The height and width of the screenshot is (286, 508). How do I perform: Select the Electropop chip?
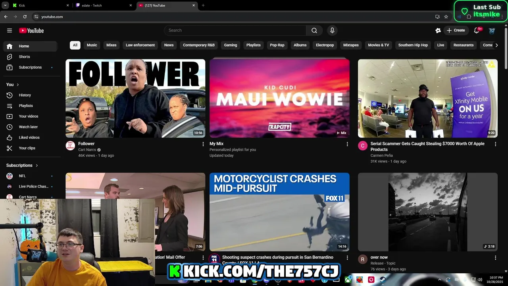coord(325,45)
